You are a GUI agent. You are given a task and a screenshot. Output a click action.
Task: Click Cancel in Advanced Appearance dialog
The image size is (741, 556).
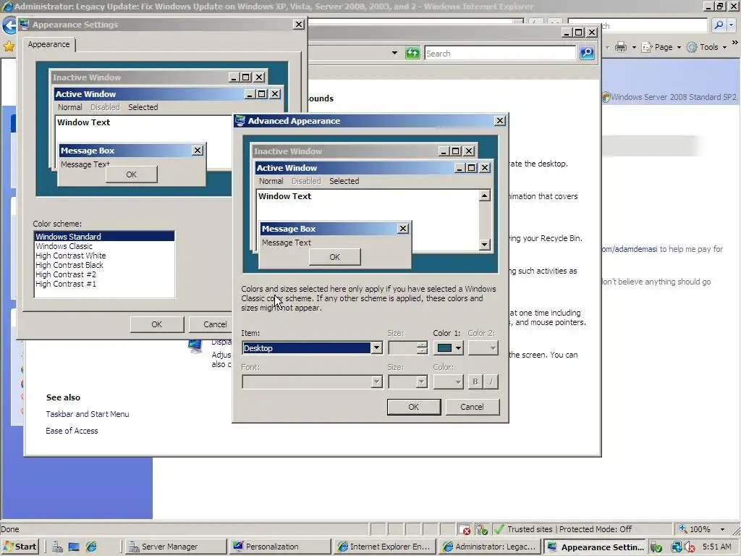[x=472, y=407]
